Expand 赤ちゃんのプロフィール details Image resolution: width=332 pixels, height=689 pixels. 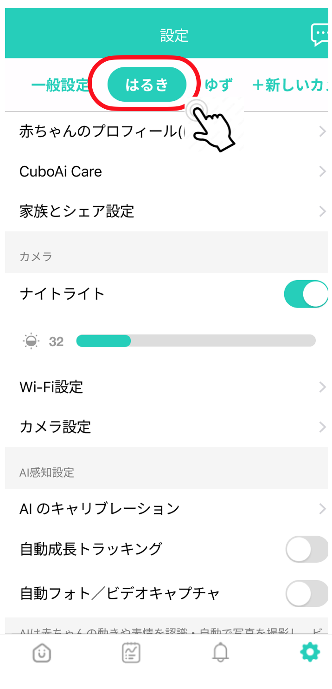click(x=322, y=131)
